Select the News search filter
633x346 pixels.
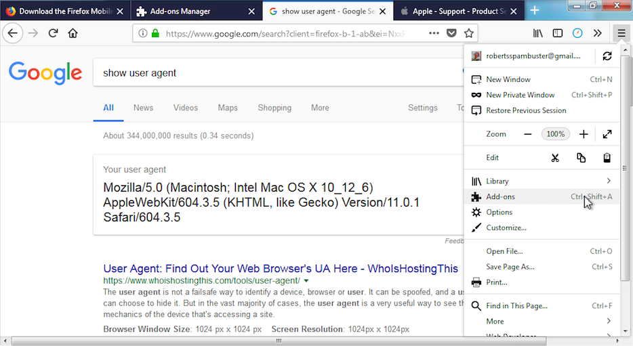(x=143, y=108)
